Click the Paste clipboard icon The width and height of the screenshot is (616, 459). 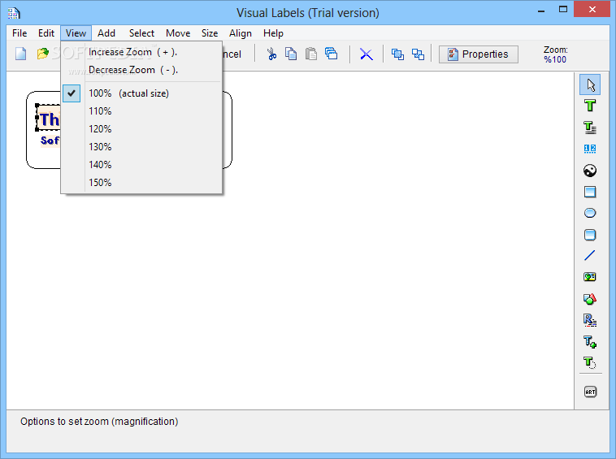[x=311, y=54]
